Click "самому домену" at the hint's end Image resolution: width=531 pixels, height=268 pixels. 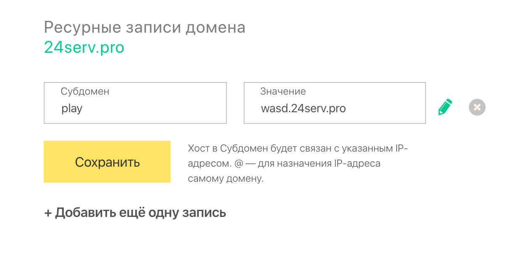pos(225,178)
